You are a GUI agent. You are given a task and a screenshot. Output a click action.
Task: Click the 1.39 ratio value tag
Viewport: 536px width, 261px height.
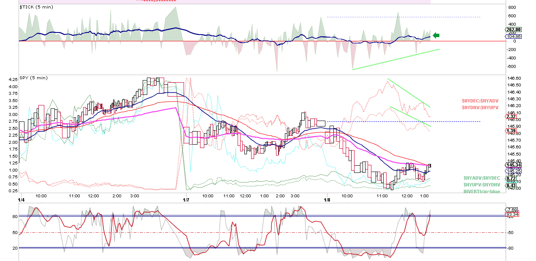pos(511,131)
